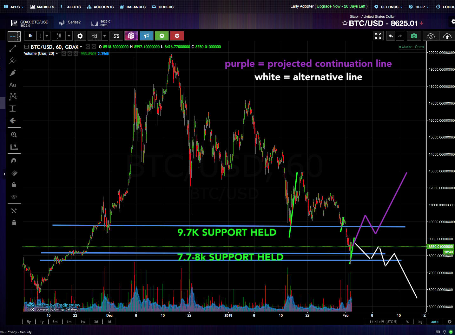Image resolution: width=455 pixels, height=335 pixels.
Task: Click trash icon to remove drawings
Action: (14, 223)
